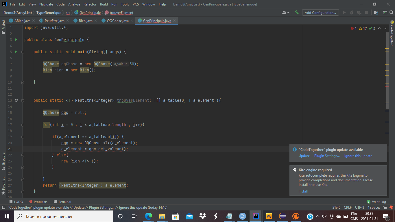Viewport: 395px width, 222px height.
Task: Click the Add Configuration button
Action: (320, 12)
